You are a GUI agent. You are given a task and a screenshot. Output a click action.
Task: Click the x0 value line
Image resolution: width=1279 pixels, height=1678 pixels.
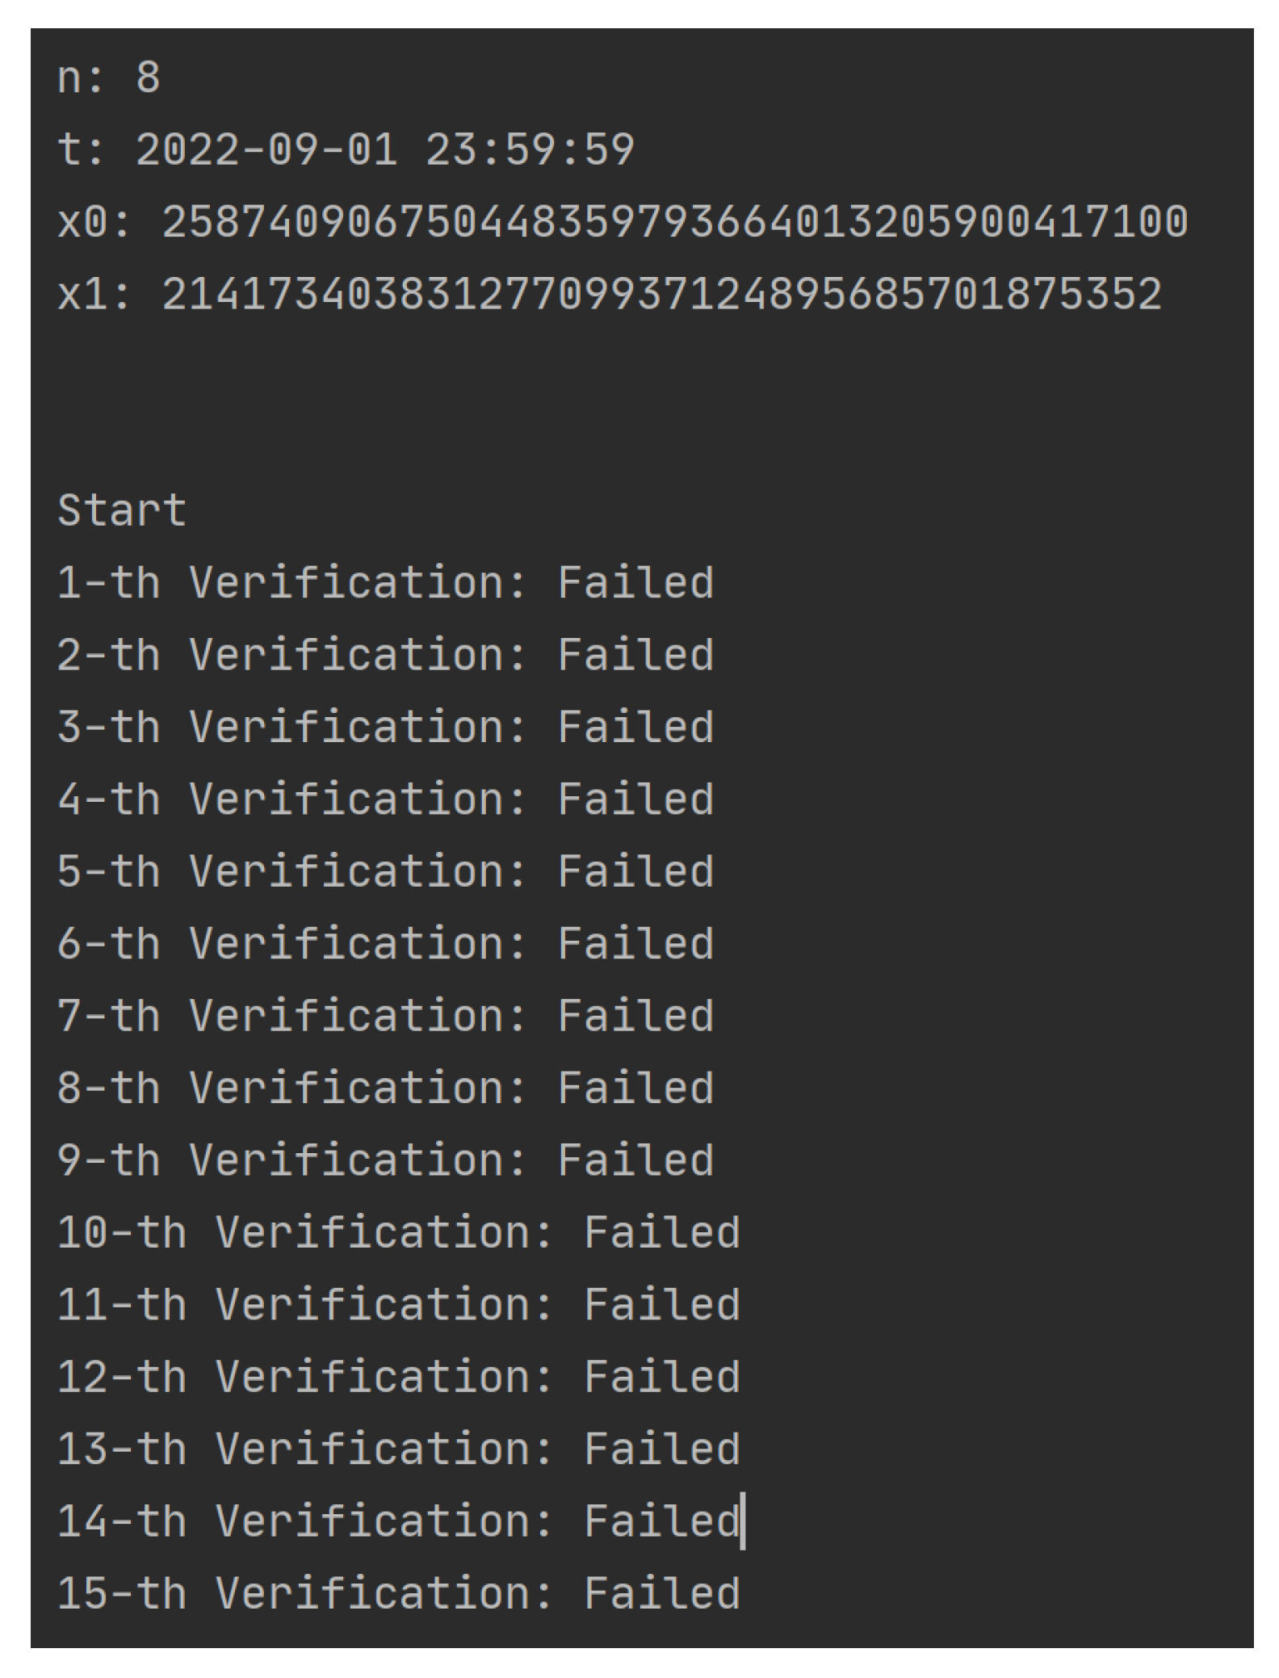point(622,222)
